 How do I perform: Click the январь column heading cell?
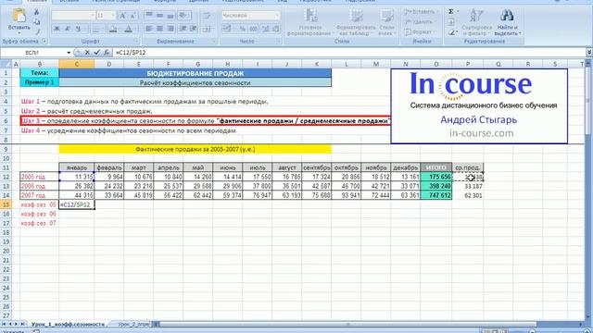tap(77, 167)
